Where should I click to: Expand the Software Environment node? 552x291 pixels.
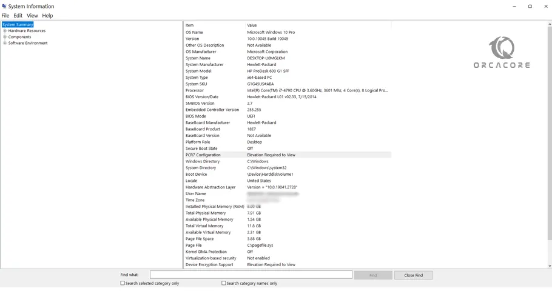coord(5,43)
